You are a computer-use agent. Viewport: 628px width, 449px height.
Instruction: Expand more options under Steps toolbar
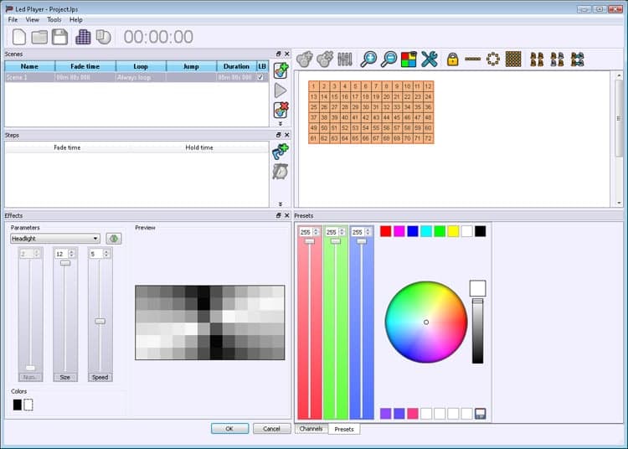point(281,204)
